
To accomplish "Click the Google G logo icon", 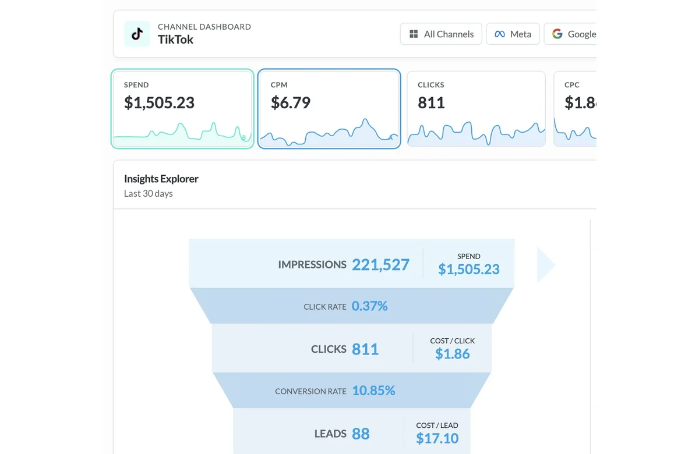I will tap(557, 34).
